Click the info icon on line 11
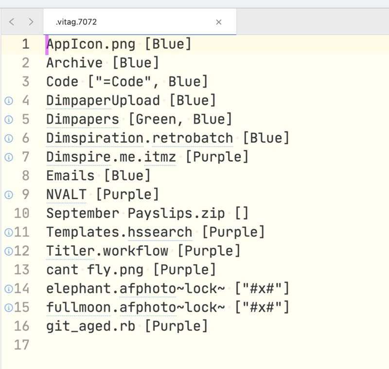 (x=8, y=233)
